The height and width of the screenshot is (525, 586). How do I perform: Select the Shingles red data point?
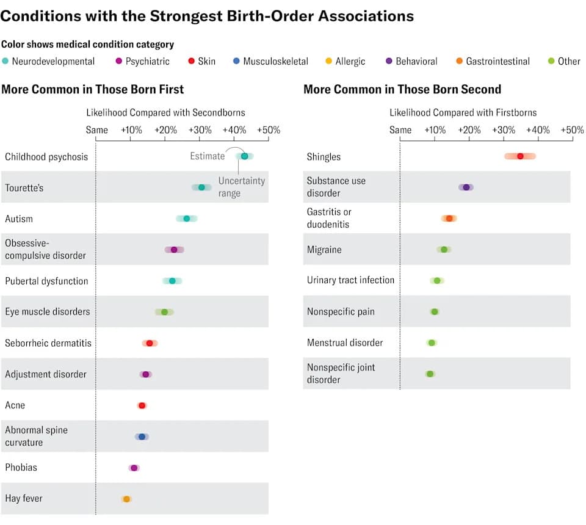520,156
